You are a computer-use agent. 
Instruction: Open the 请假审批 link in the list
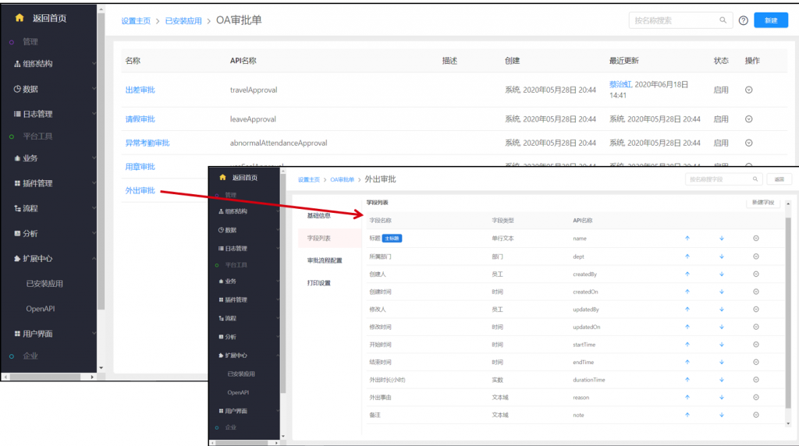click(140, 119)
